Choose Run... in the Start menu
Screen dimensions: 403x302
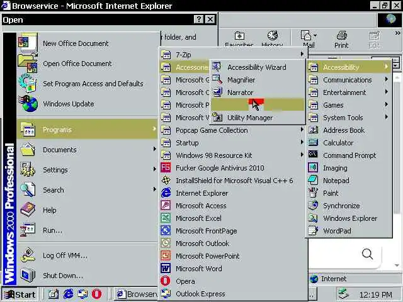coord(87,230)
